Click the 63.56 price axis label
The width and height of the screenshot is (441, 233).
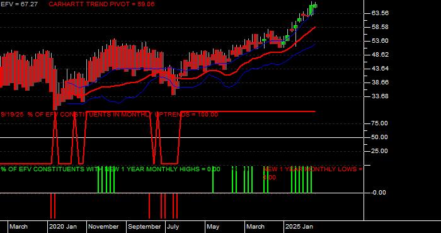pos(381,13)
